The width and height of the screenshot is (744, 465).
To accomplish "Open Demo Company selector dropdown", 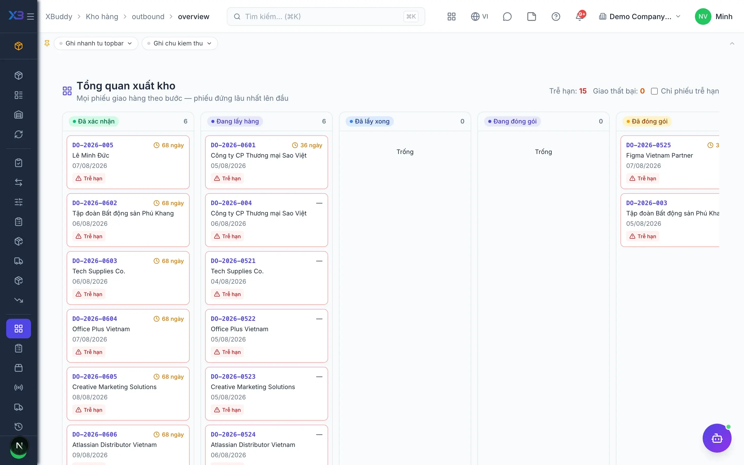I will tap(640, 17).
